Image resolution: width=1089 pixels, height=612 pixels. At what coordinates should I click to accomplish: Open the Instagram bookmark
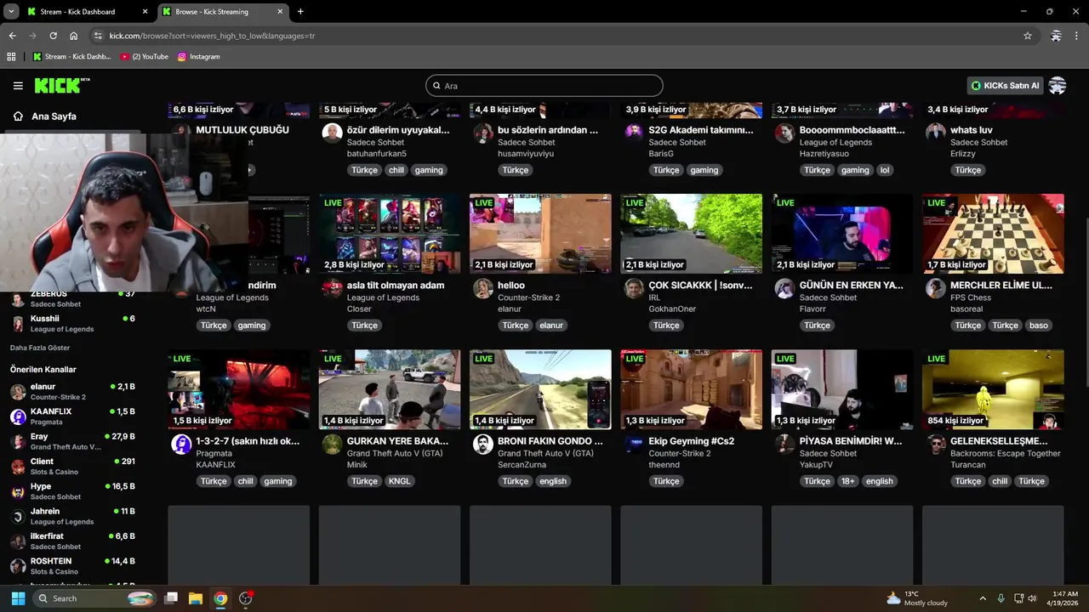pyautogui.click(x=198, y=57)
